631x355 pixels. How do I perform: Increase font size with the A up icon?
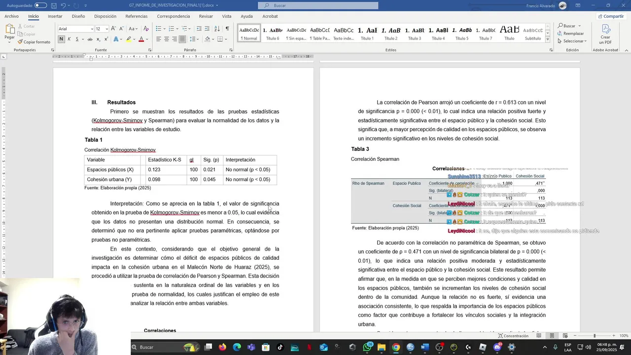(x=113, y=29)
